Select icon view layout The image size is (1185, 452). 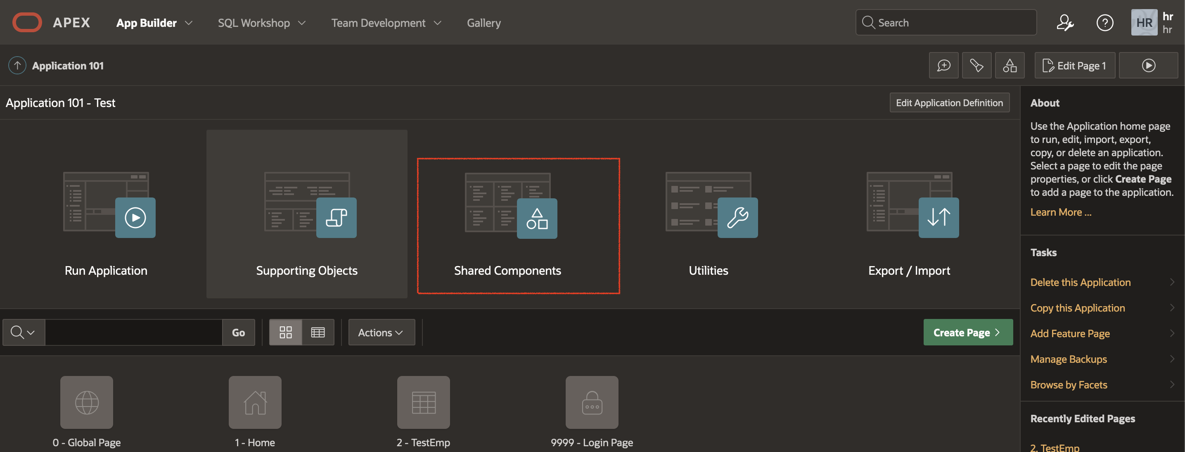point(285,332)
